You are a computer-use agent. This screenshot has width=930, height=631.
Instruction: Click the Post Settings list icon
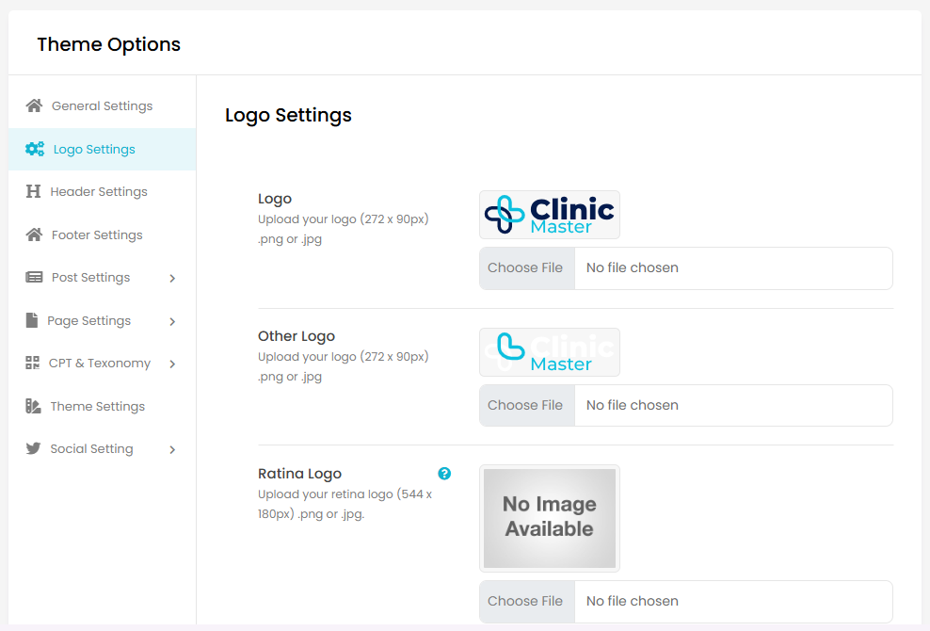34,277
